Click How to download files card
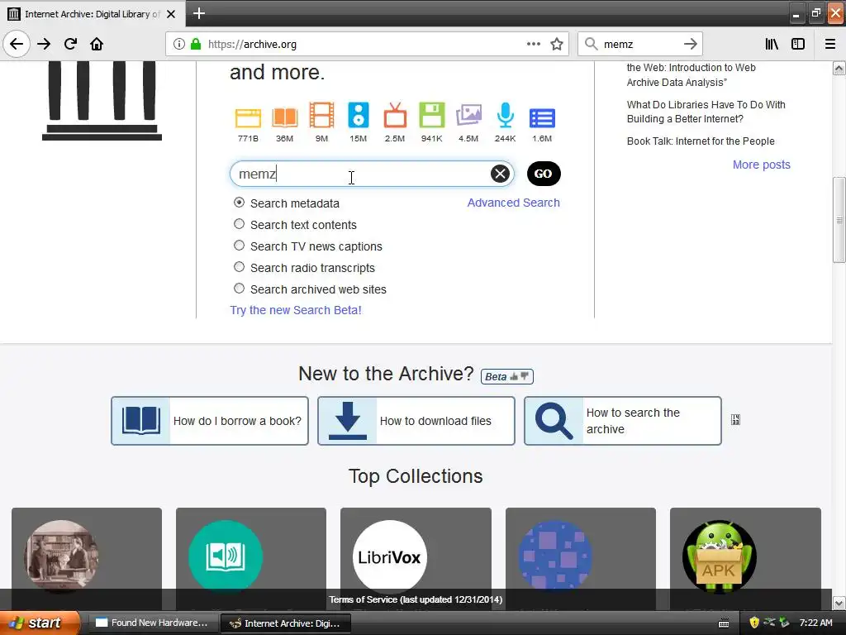 [x=416, y=421]
